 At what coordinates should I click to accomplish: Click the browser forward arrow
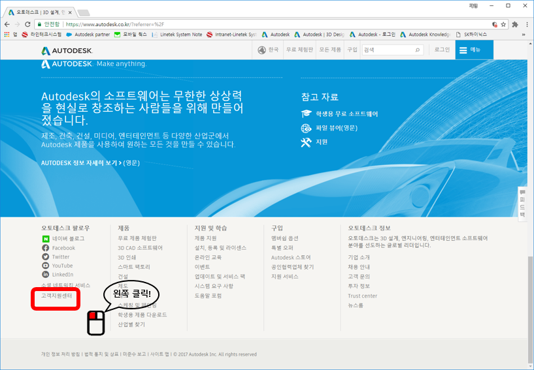(18, 25)
